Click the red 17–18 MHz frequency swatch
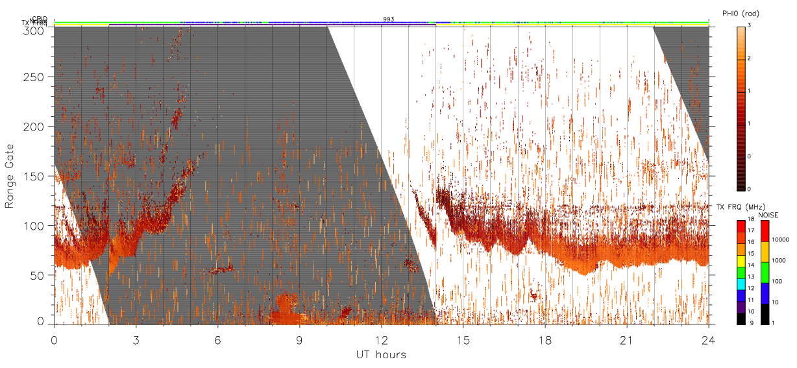Screen dimensions: 797x368 tap(741, 227)
